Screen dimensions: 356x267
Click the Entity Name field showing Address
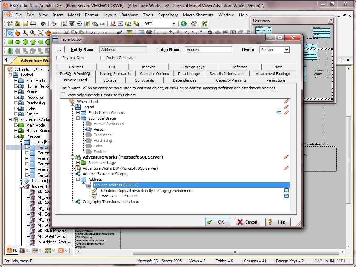point(123,50)
